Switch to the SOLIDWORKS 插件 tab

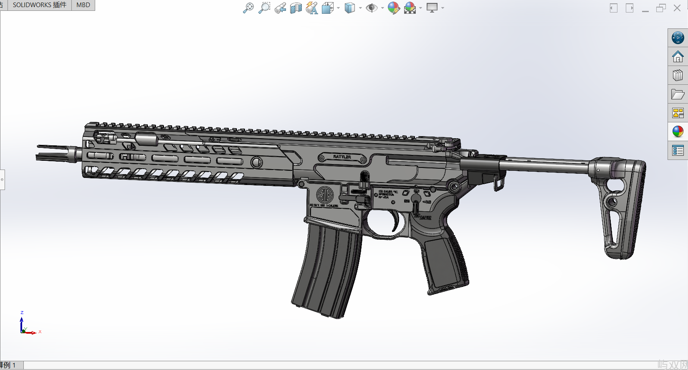click(x=40, y=5)
